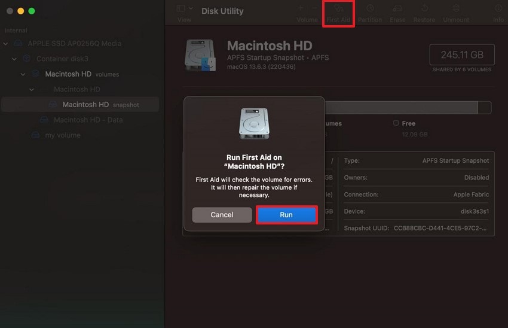This screenshot has width=508, height=328.
Task: Collapse the nested Macintosh HD volume row
Action: (x=32, y=89)
